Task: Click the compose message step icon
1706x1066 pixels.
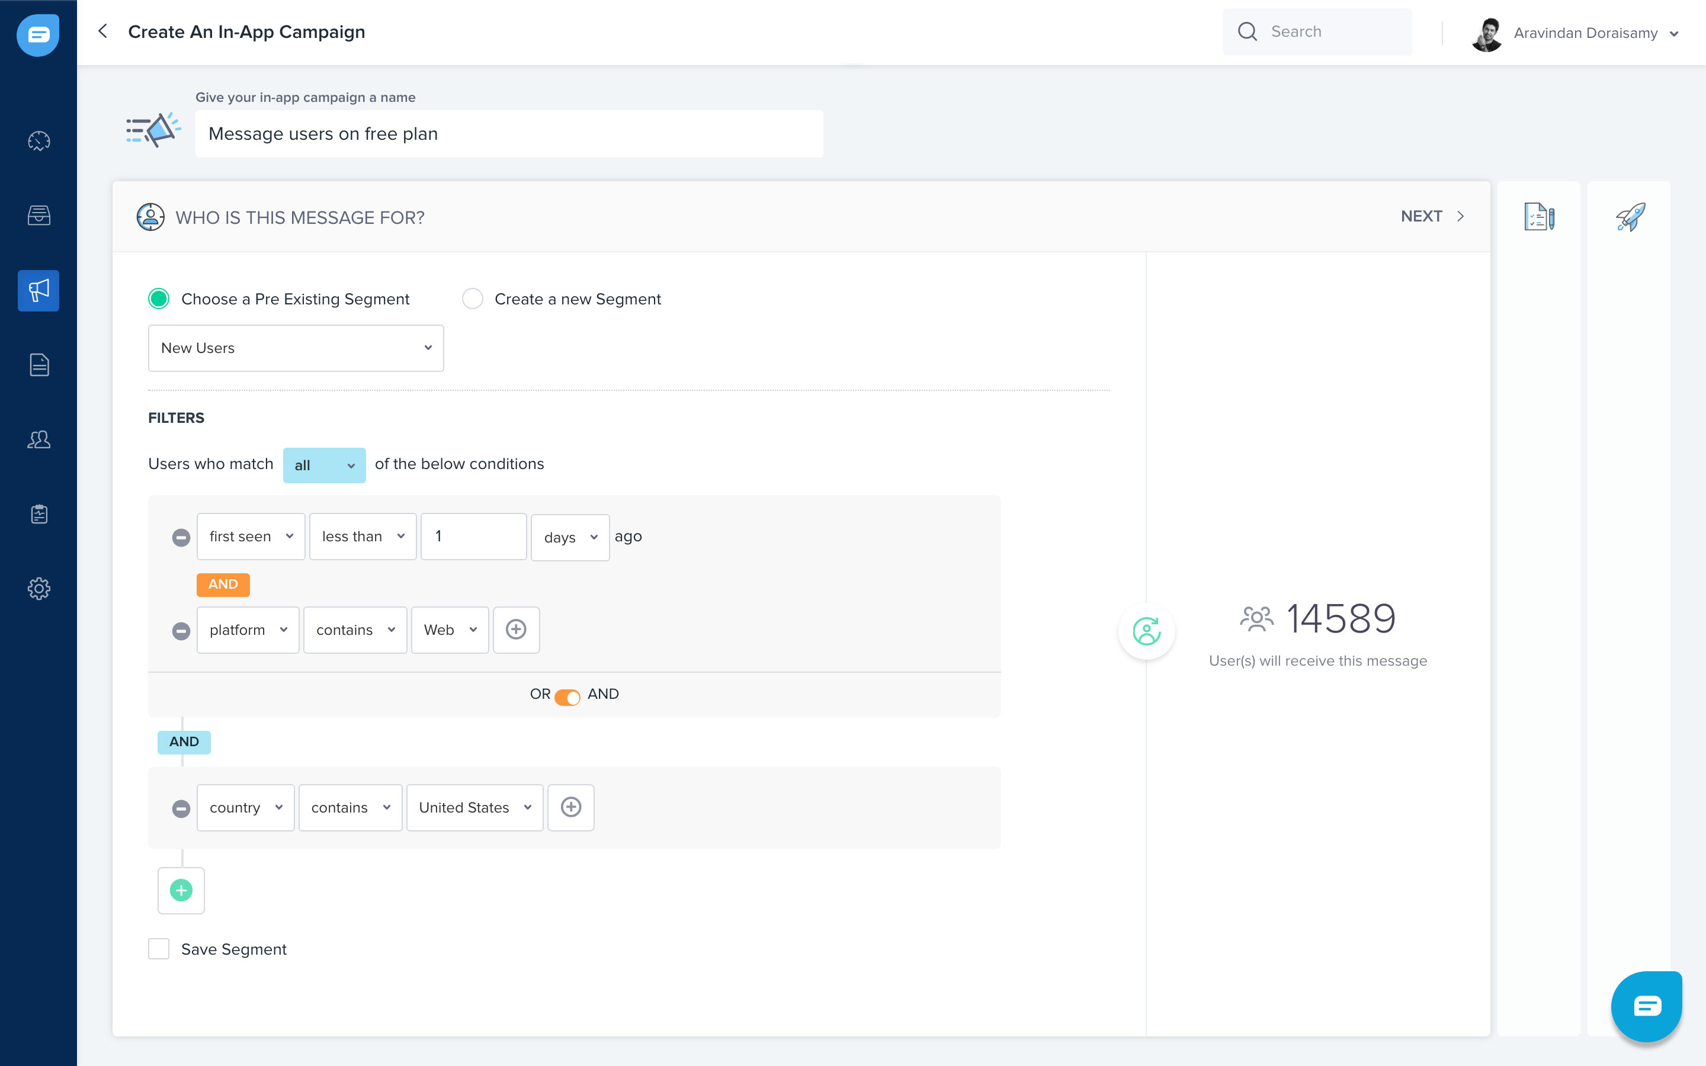Action: pyautogui.click(x=1539, y=217)
